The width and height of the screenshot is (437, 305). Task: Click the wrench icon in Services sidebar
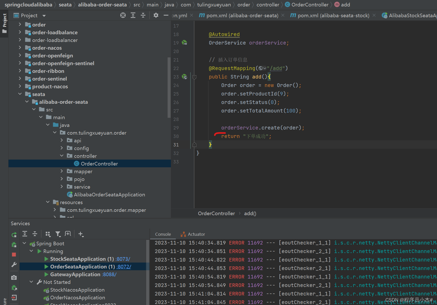[14, 265]
